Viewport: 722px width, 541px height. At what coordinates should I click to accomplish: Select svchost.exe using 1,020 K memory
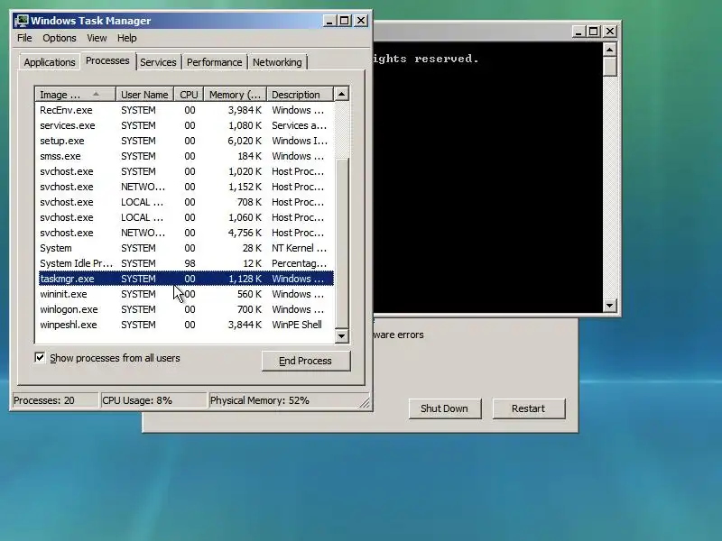click(186, 171)
